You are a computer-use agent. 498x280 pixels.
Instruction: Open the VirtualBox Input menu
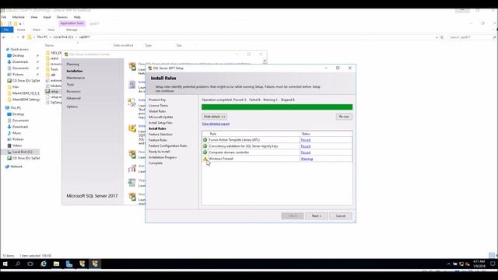tap(47, 17)
